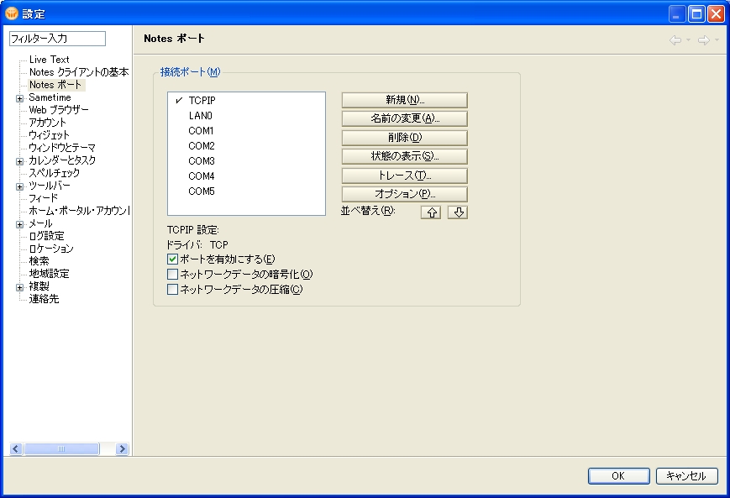Open forward-history dropdown arrow

(717, 40)
